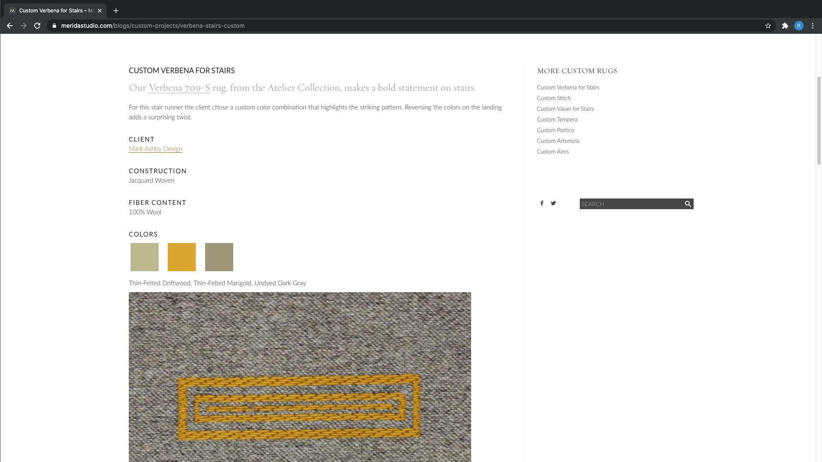Click the MORE CUSTOM RUGS heading
Image resolution: width=822 pixels, height=462 pixels.
coord(577,71)
